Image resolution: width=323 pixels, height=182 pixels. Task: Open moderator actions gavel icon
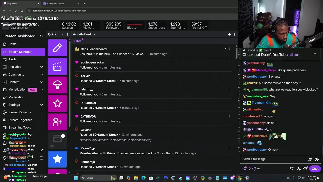299,169
